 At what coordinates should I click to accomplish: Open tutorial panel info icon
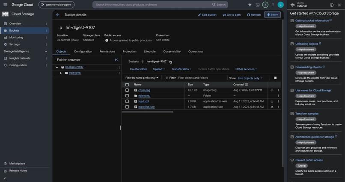tap(332, 5)
